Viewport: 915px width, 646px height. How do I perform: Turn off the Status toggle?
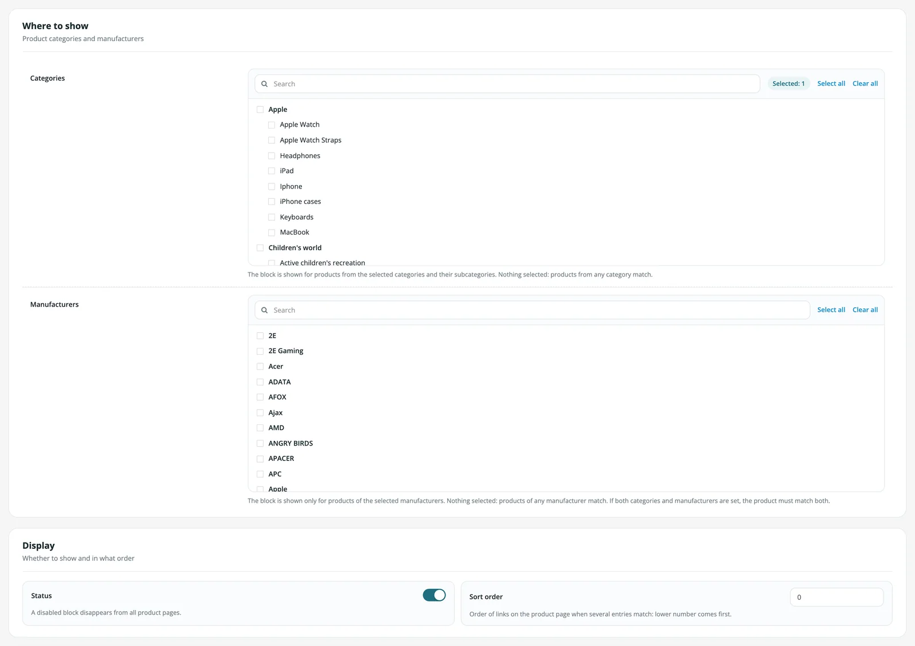434,595
